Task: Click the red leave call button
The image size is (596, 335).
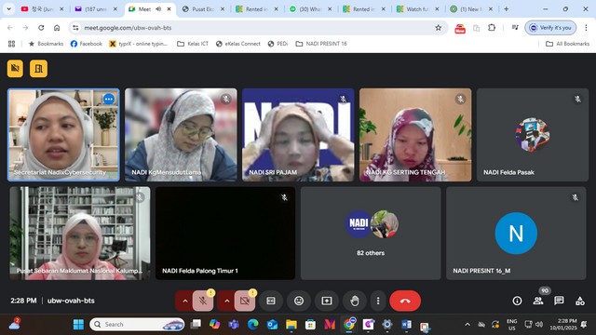Action: pyautogui.click(x=405, y=301)
